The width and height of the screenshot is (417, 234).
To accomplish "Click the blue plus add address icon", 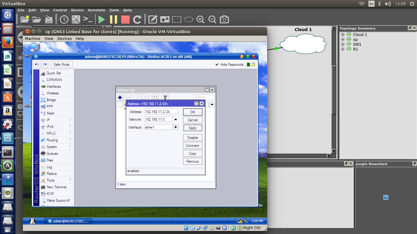I will point(120,97).
